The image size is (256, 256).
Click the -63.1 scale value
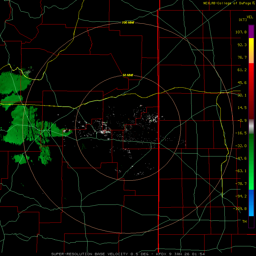coord(241,171)
